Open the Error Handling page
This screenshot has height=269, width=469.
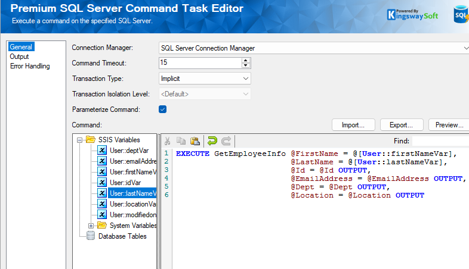pyautogui.click(x=30, y=66)
